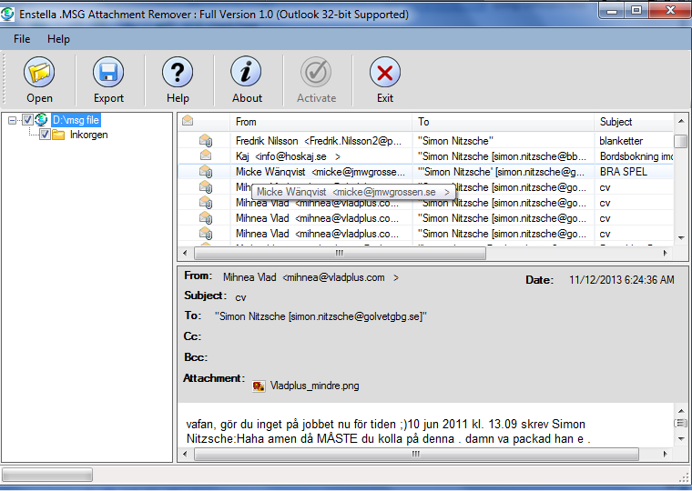Image resolution: width=692 pixels, height=491 pixels.
Task: Click the Open folder toolbar icon
Action: (39, 73)
